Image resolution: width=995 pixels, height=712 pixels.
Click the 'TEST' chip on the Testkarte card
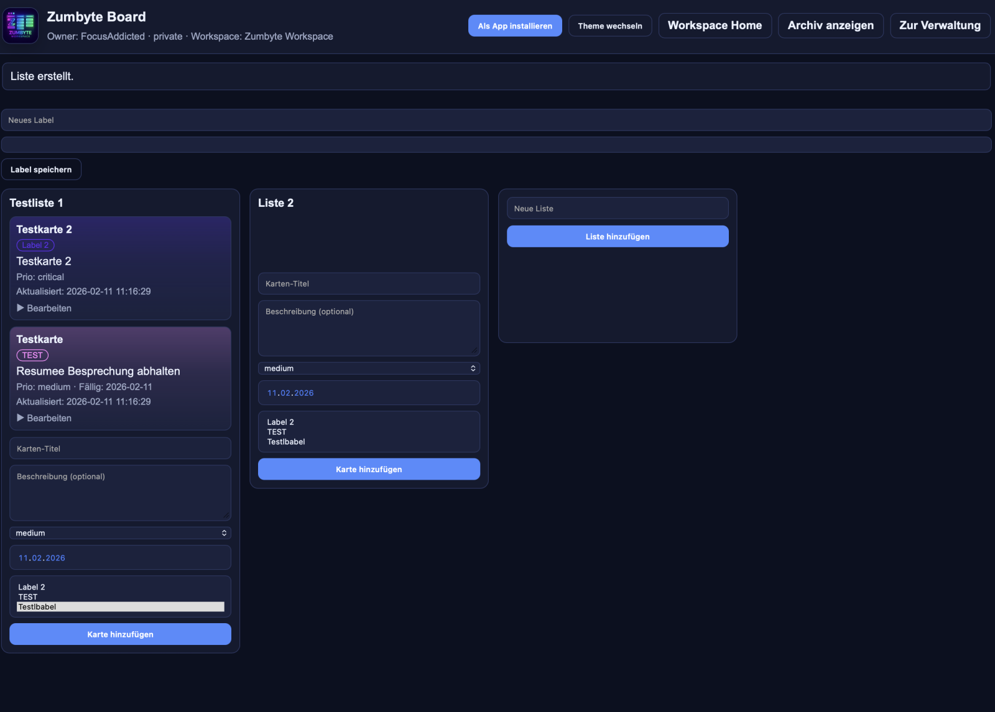coord(32,355)
